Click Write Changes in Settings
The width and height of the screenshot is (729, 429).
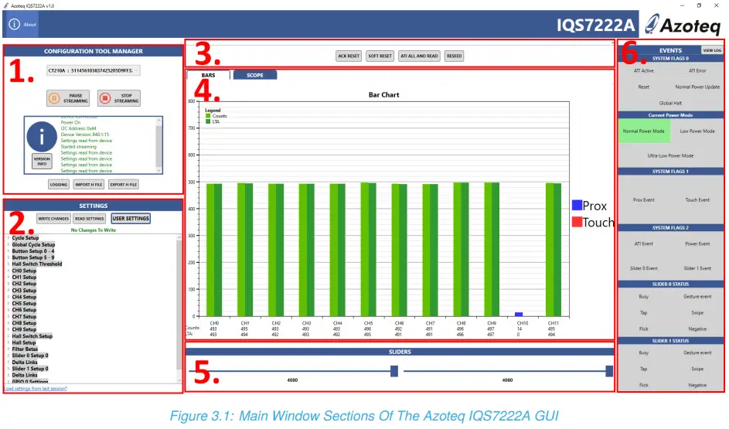pyautogui.click(x=53, y=219)
